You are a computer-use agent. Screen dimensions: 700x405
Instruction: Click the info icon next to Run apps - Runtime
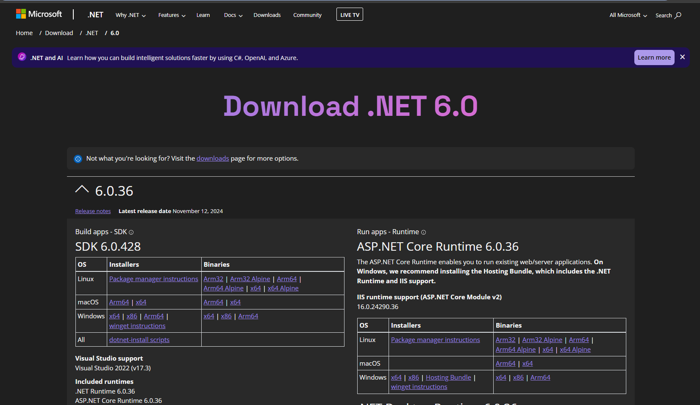(x=423, y=232)
